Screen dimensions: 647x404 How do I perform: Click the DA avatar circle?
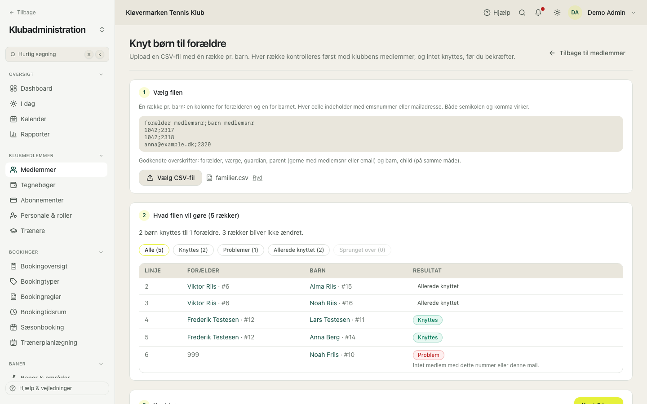point(575,13)
